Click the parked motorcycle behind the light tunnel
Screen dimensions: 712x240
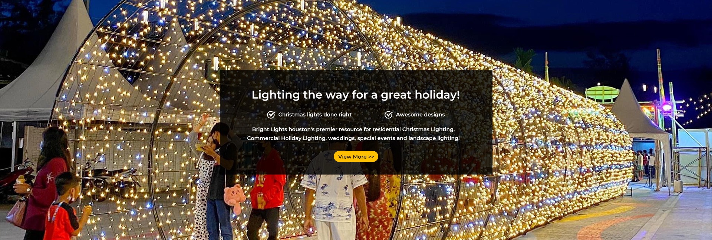(109, 179)
